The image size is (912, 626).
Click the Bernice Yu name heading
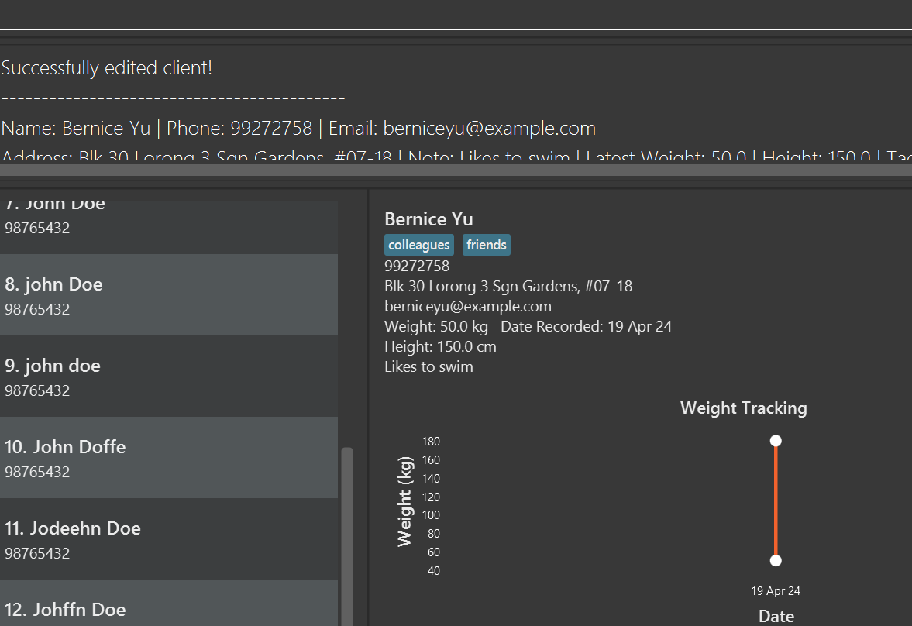pyautogui.click(x=428, y=219)
